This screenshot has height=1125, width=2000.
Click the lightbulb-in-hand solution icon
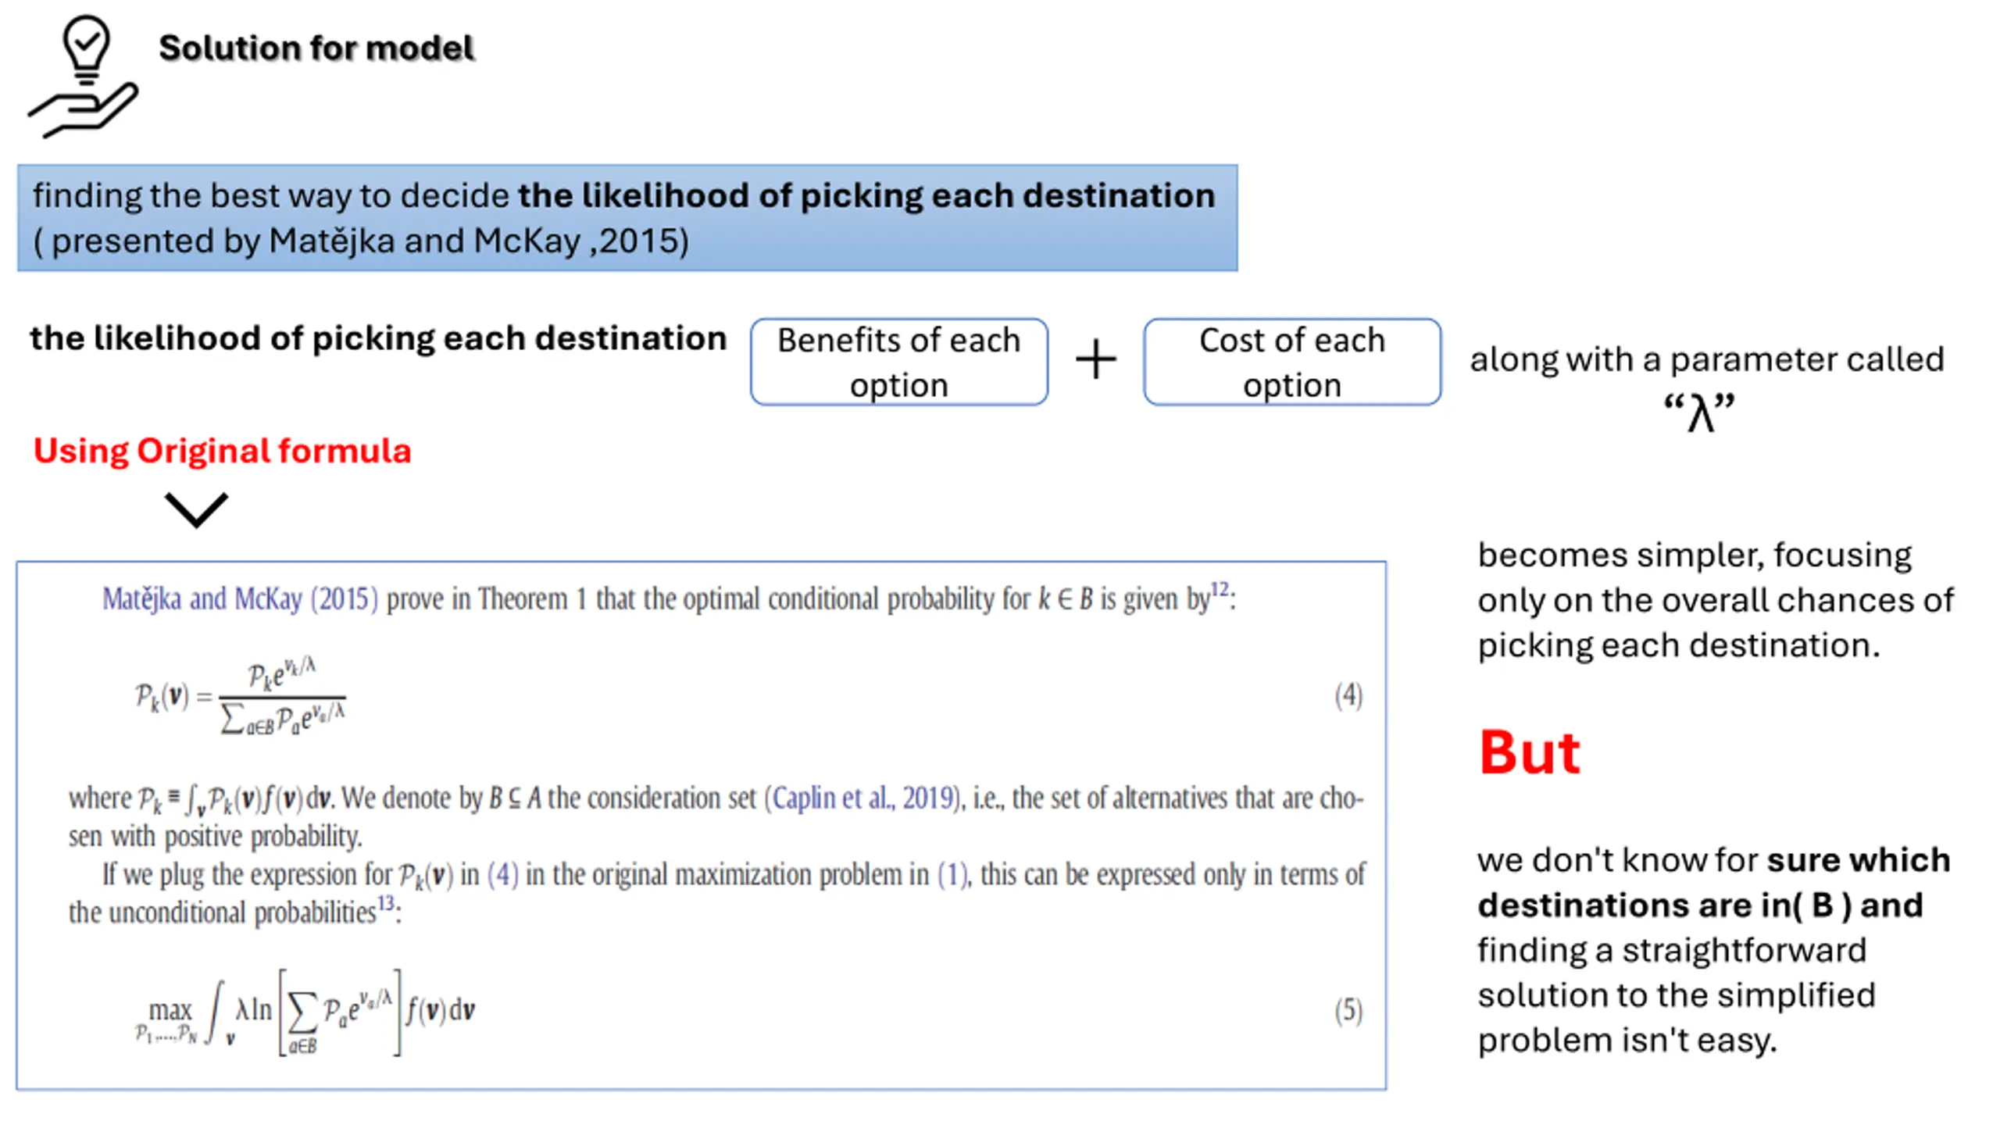click(84, 77)
